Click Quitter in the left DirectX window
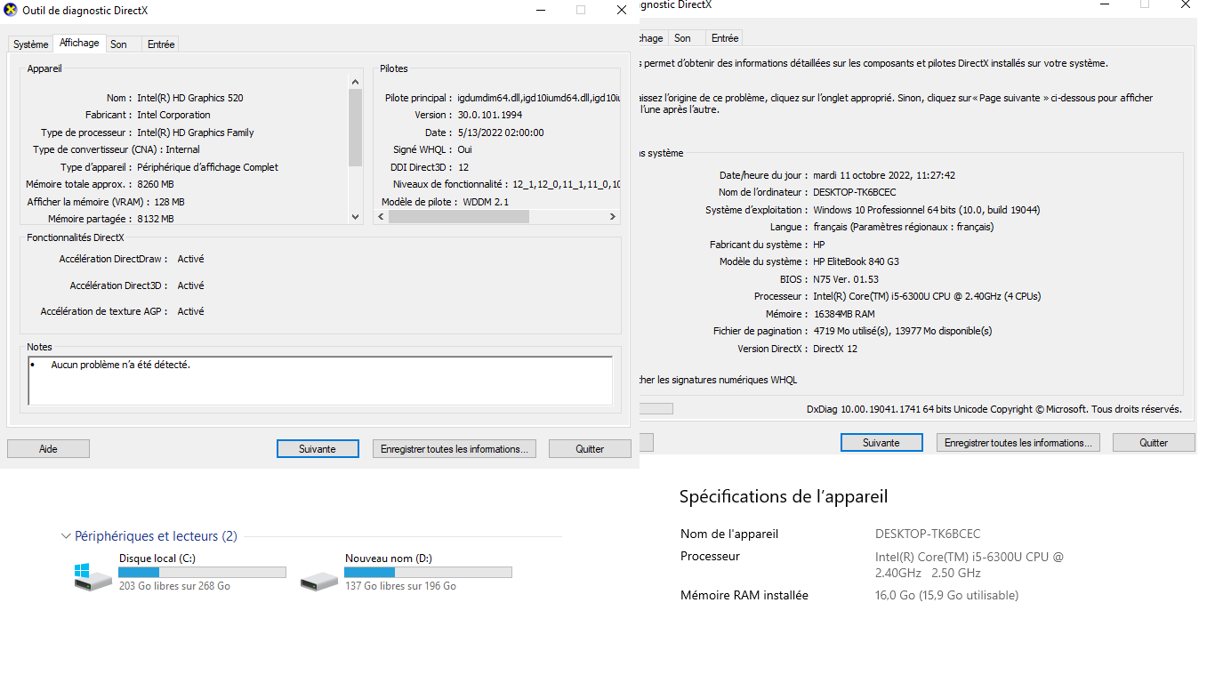This screenshot has height=683, width=1215. [590, 449]
